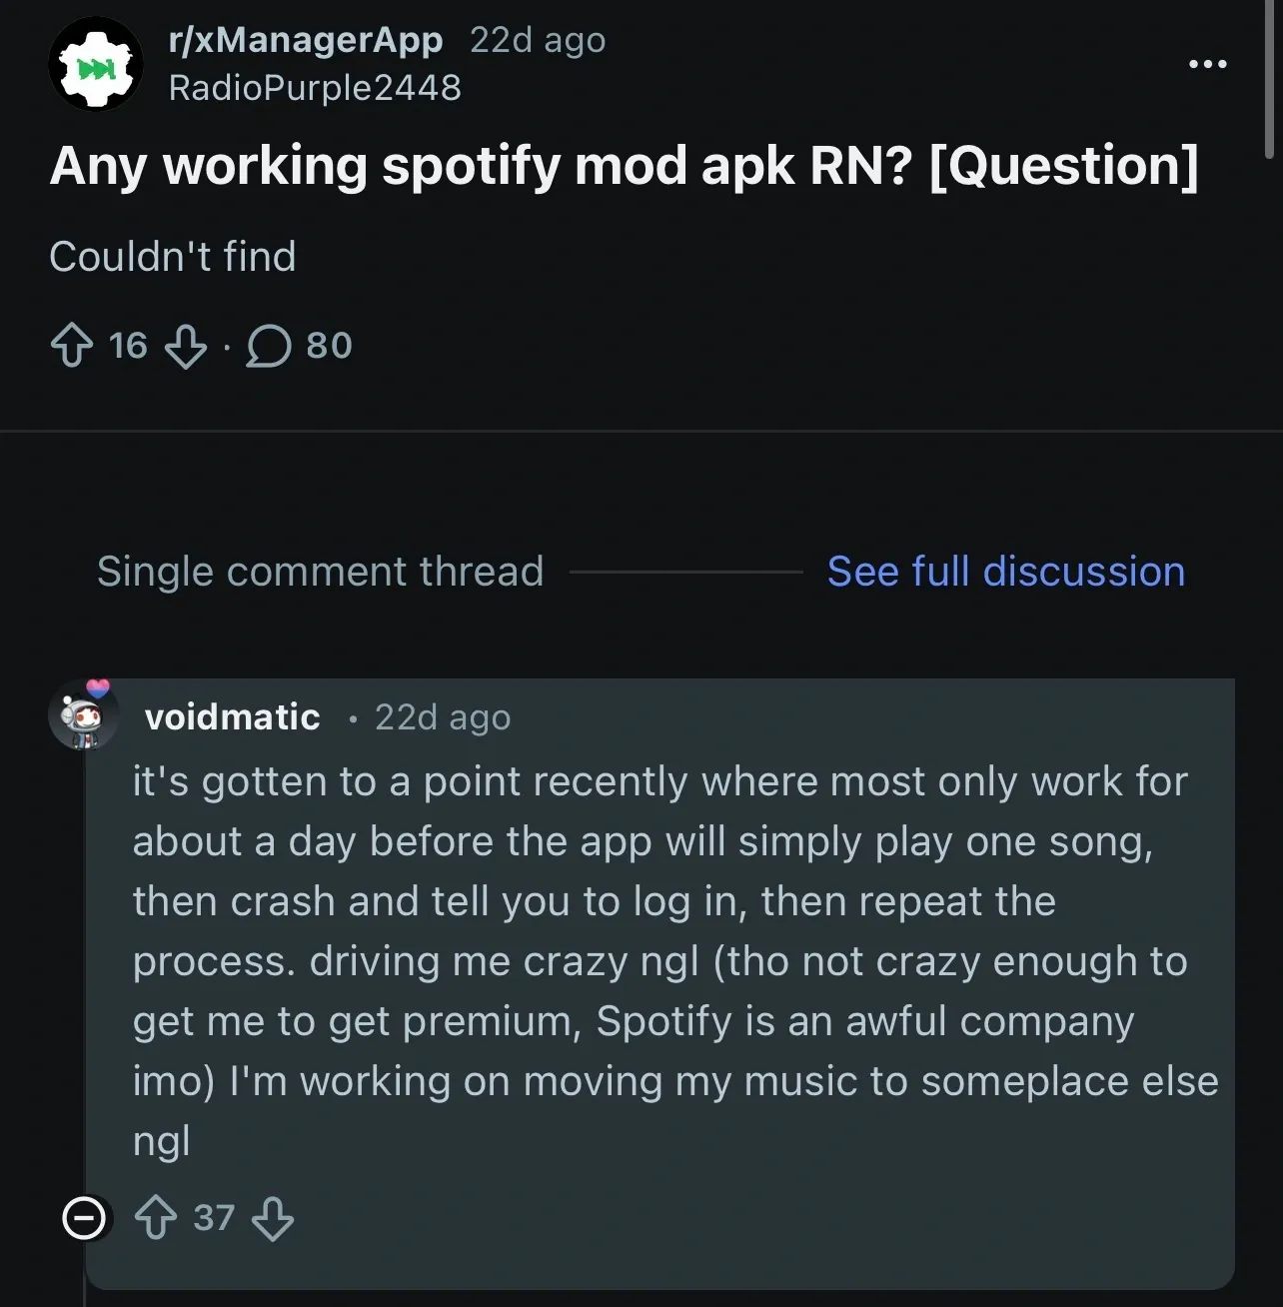
Task: Collapse voidmatic's comment thread
Action: pyautogui.click(x=84, y=1219)
